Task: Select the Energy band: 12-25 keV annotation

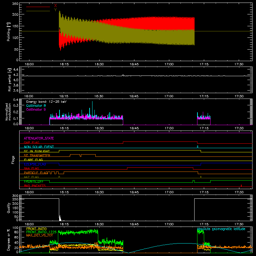Action: (x=46, y=102)
